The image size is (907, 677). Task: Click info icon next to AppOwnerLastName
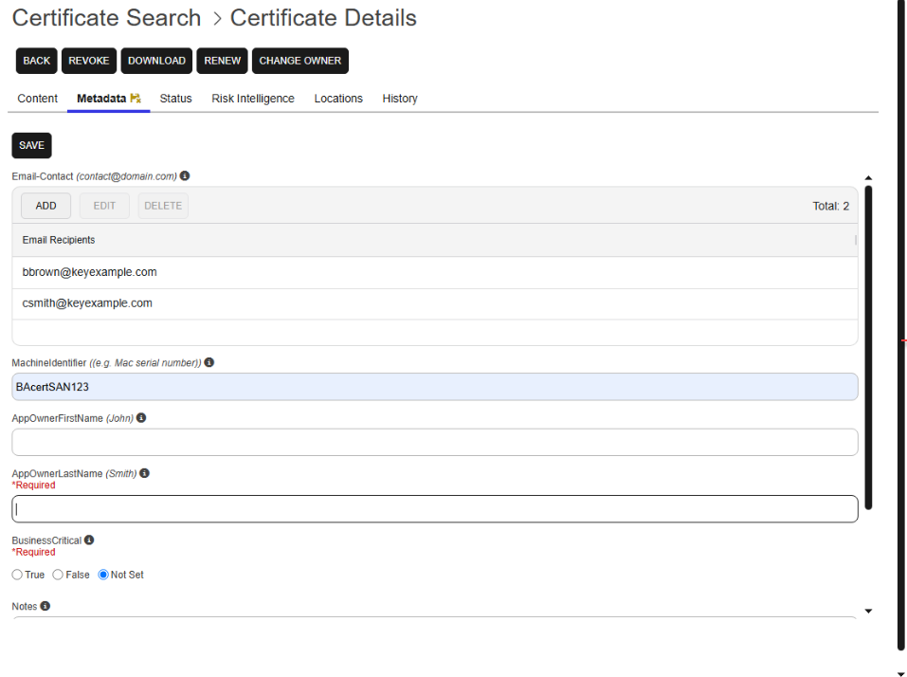(x=144, y=473)
